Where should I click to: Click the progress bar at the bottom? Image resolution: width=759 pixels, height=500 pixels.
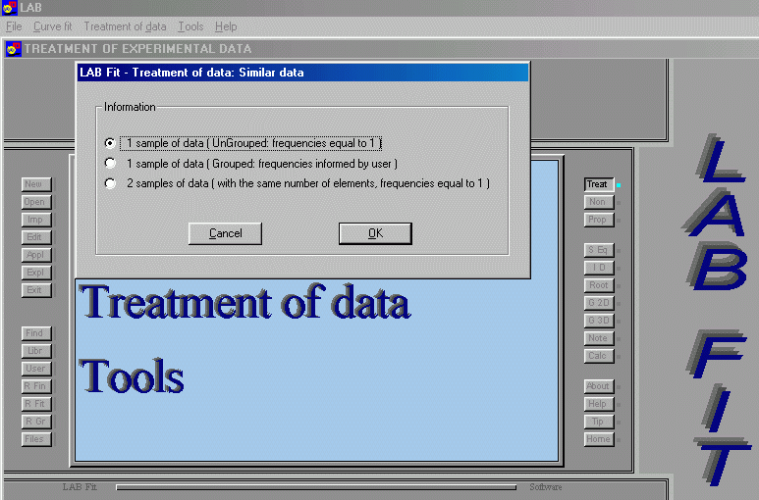(x=315, y=487)
